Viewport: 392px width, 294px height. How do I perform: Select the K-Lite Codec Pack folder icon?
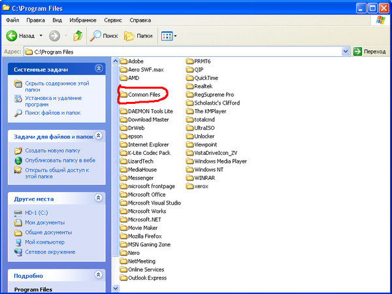pyautogui.click(x=123, y=153)
